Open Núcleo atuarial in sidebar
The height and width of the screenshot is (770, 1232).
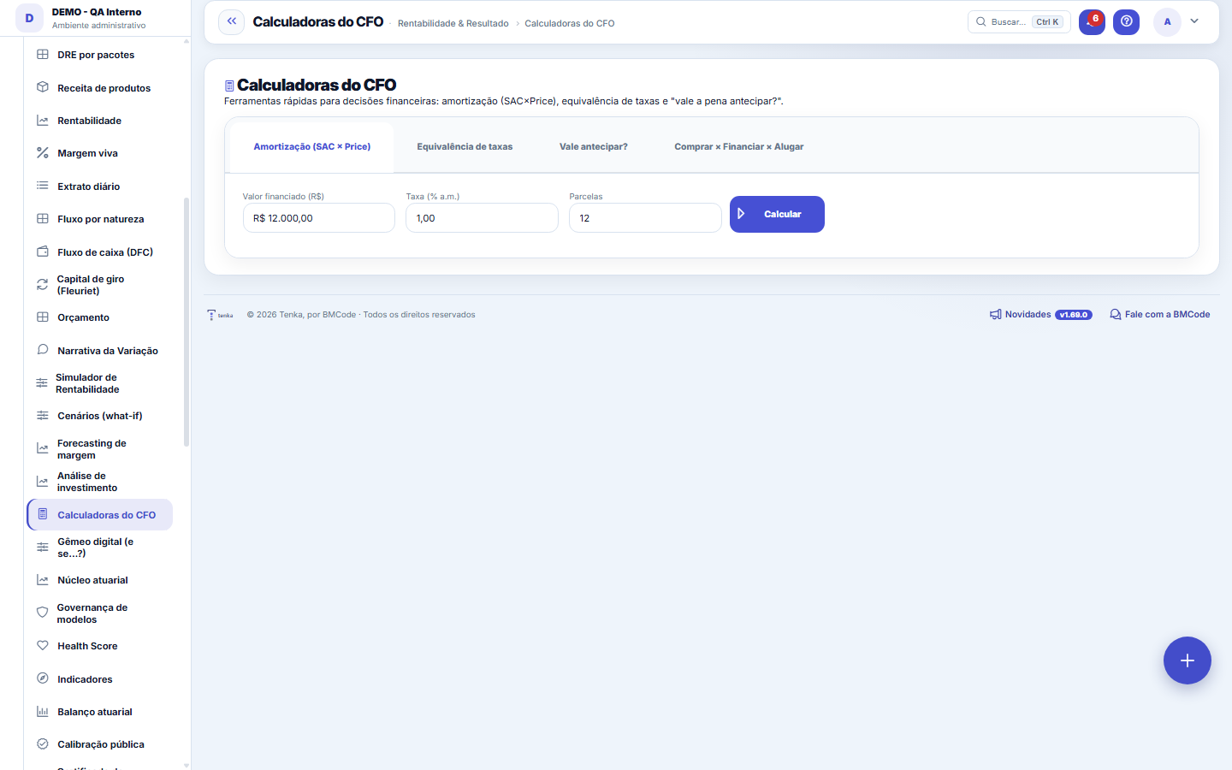pyautogui.click(x=100, y=580)
